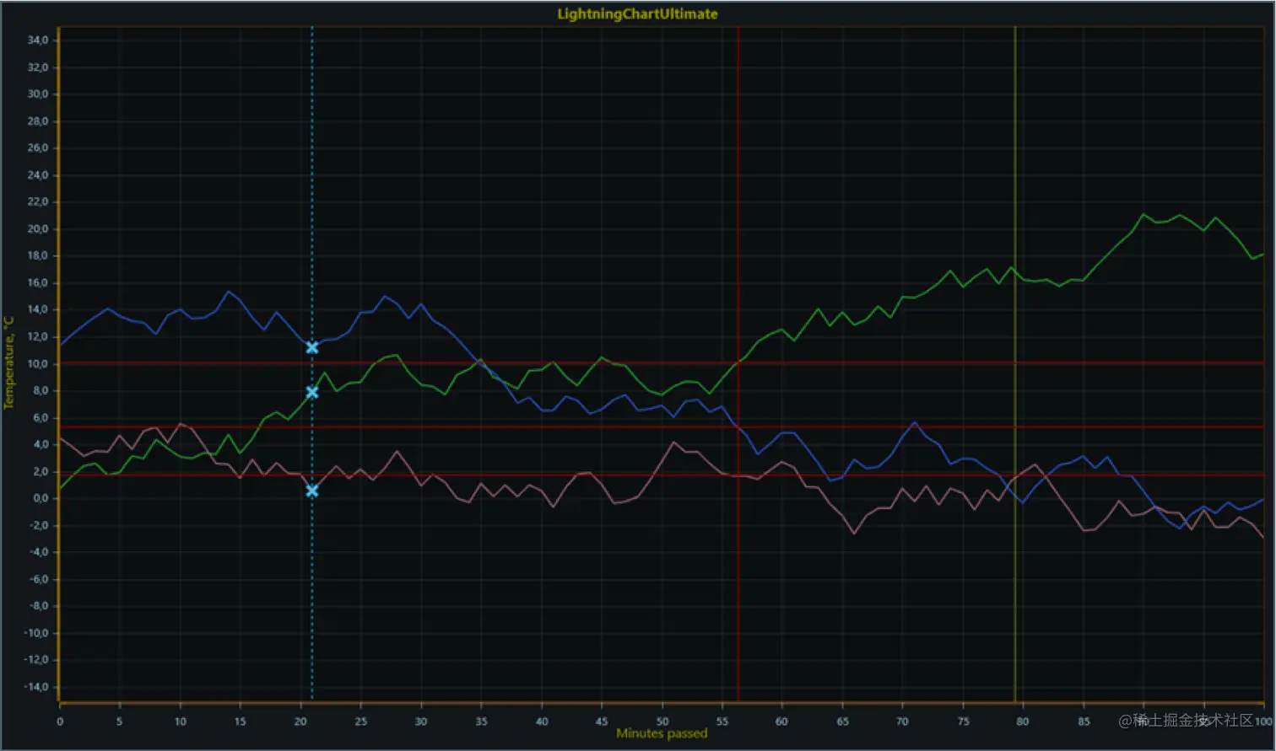Click the Y-axis label 34,0

point(38,40)
